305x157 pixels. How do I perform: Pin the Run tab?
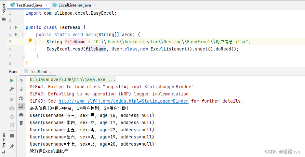12,147
